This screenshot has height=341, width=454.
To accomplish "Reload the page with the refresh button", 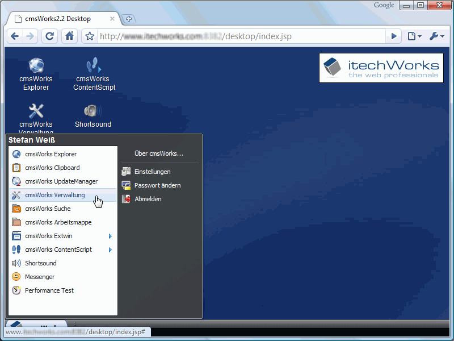I will [50, 36].
